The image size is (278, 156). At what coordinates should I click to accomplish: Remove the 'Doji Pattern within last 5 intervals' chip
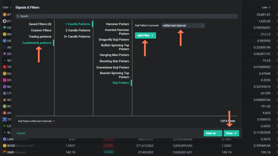point(53,121)
